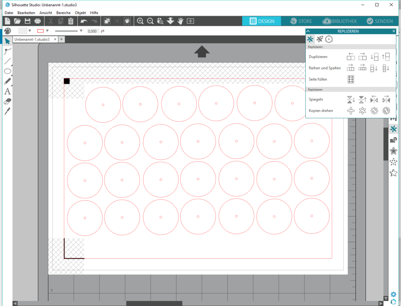
Task: Open the line color dropdown arrow
Action: pyautogui.click(x=47, y=31)
